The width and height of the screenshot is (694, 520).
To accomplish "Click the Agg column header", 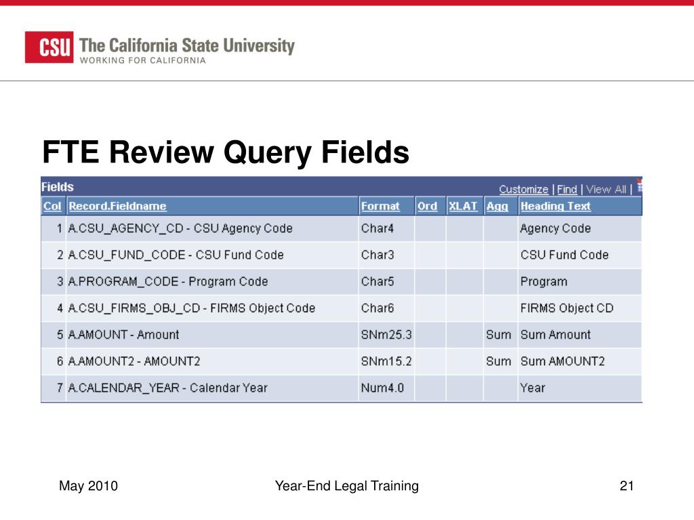I will (497, 206).
